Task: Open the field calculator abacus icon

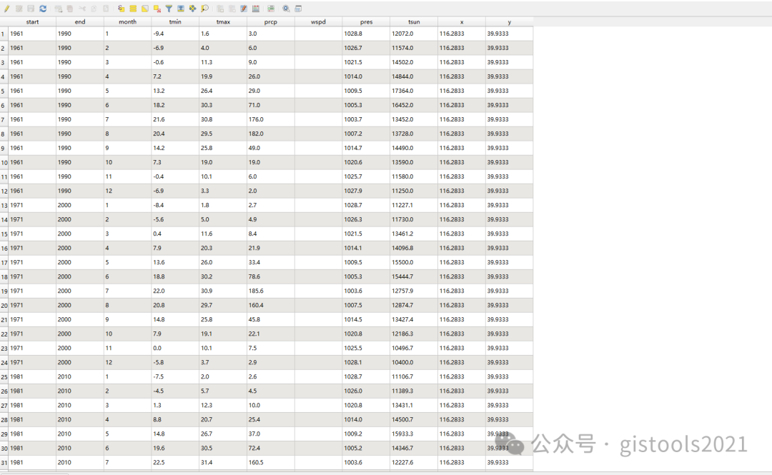Action: coord(255,9)
